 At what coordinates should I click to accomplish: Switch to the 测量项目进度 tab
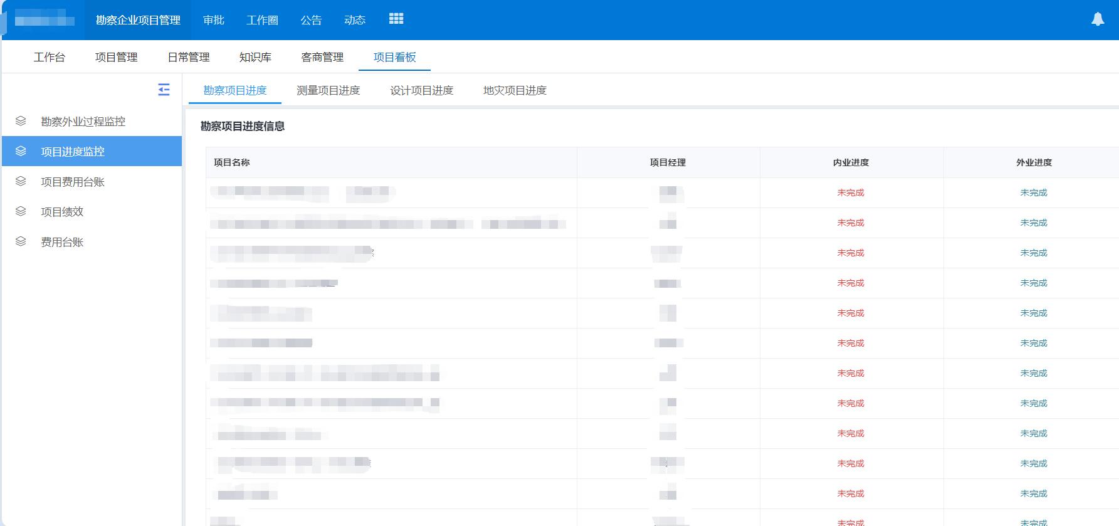pos(328,90)
